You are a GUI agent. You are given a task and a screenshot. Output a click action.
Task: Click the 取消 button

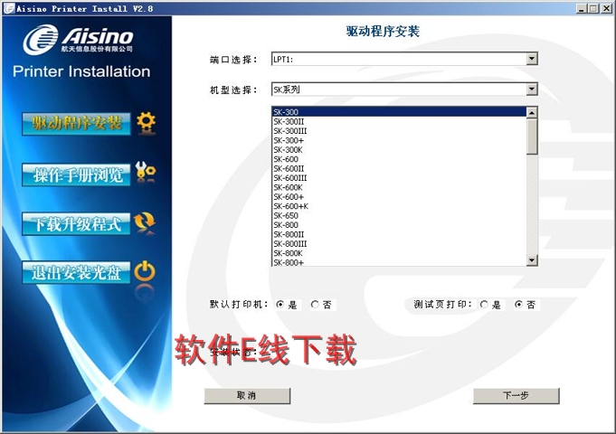[x=247, y=396]
